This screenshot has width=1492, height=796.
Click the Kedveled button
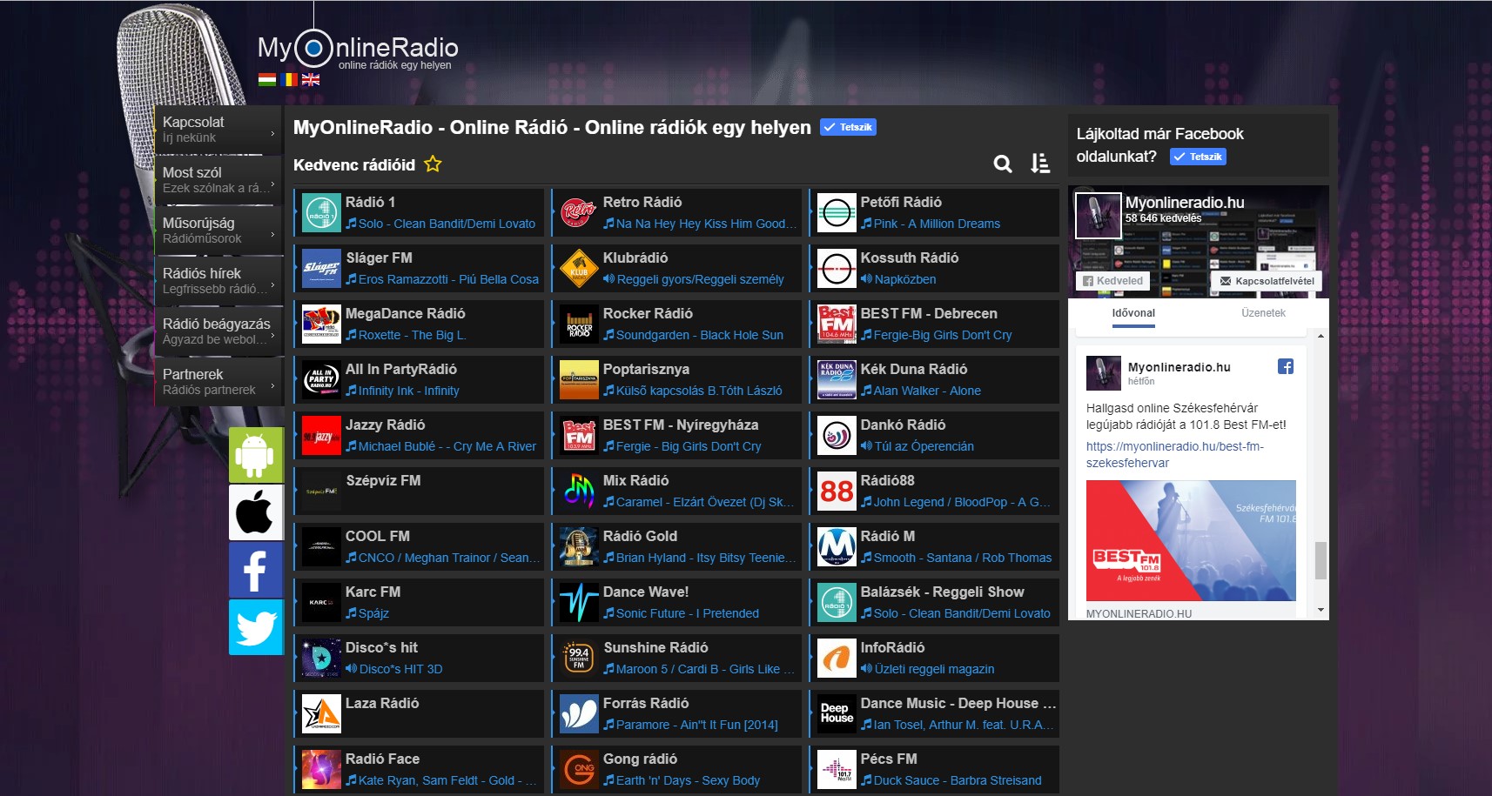pos(1112,281)
